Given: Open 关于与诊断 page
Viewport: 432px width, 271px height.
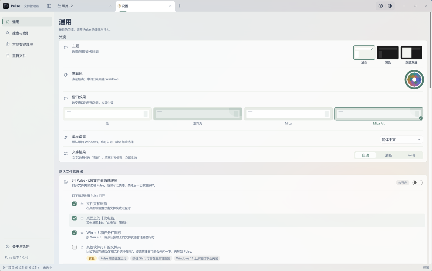Looking at the screenshot, I should 27,246.
